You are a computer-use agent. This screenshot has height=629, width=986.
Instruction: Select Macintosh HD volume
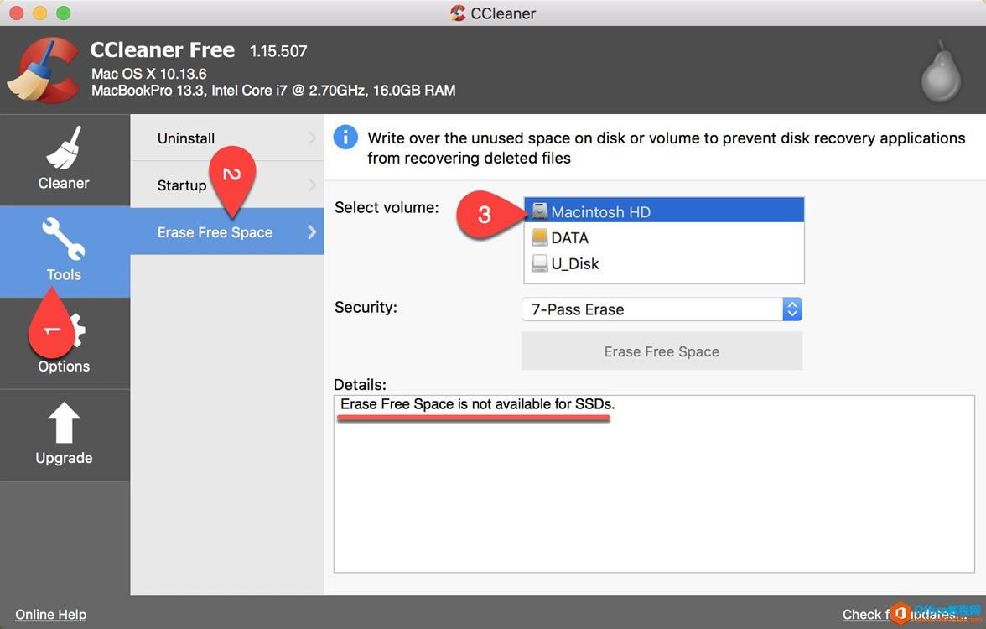point(664,211)
